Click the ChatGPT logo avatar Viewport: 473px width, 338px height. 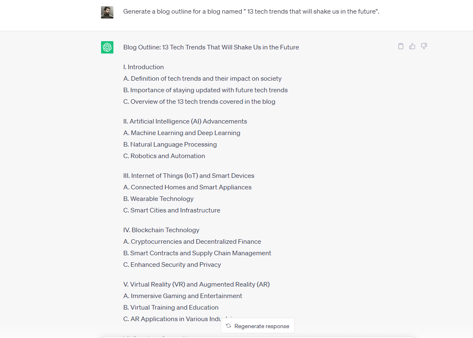coord(107,47)
